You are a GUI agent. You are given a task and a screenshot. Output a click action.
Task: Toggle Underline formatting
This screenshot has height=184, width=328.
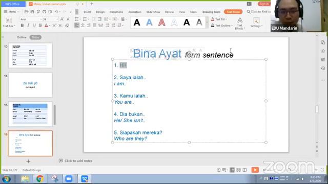click(34, 26)
